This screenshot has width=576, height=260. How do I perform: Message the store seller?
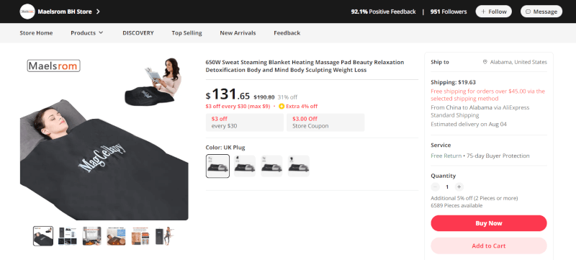click(541, 12)
